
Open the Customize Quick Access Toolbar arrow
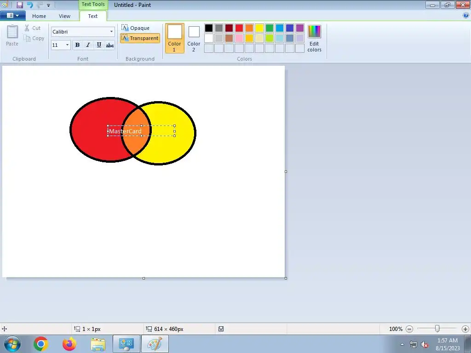48,5
